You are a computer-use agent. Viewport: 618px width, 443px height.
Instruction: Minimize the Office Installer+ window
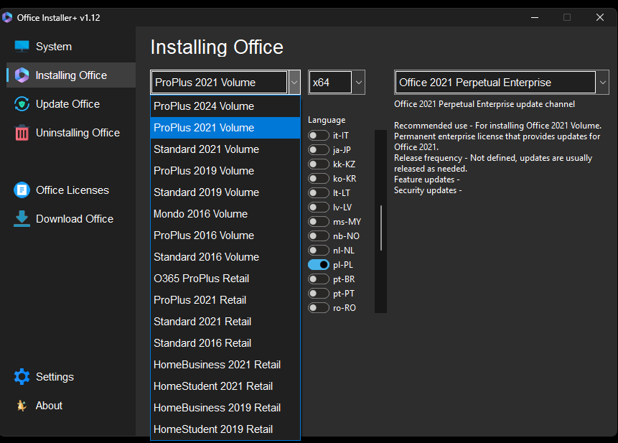[x=535, y=17]
